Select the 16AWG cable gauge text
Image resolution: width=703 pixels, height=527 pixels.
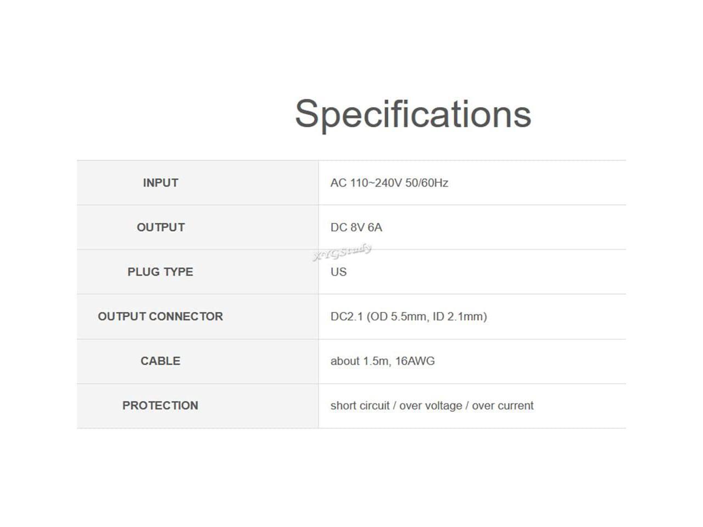pyautogui.click(x=415, y=361)
